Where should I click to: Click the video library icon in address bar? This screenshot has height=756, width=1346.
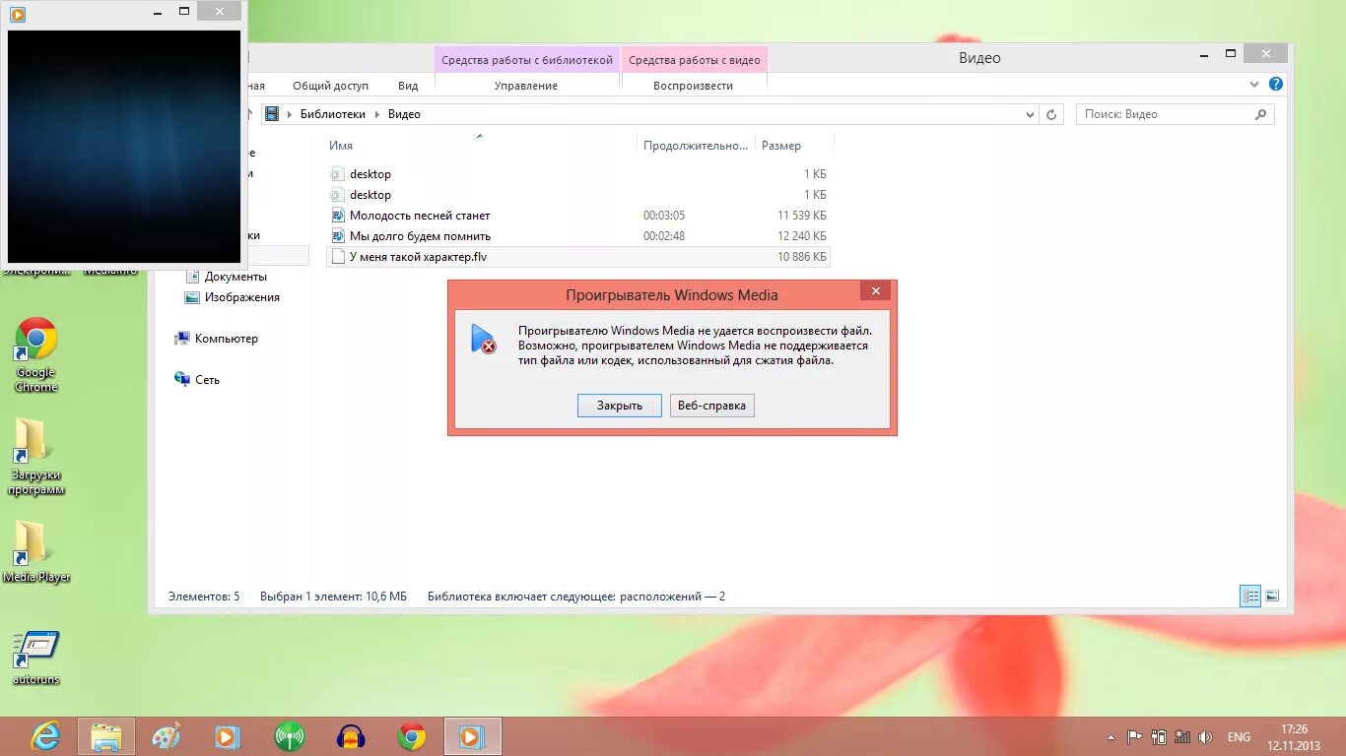[272, 114]
